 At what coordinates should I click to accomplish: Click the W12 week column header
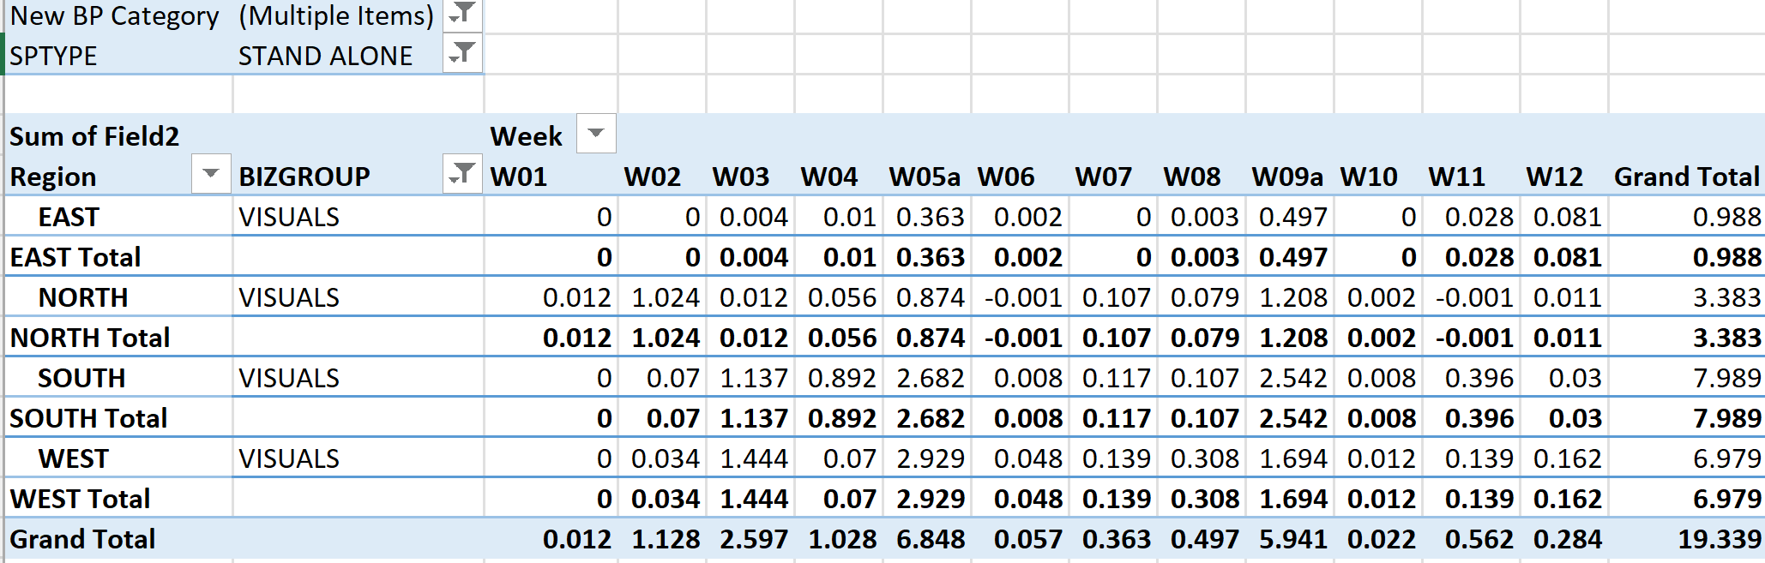point(1554,177)
